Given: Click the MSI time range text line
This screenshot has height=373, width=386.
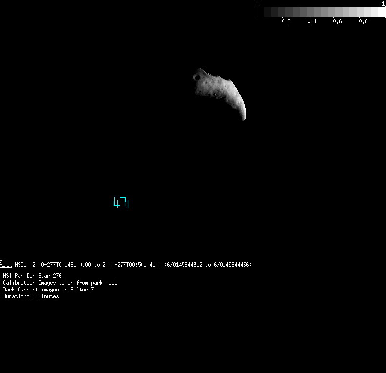Looking at the screenshot, I should 133,265.
